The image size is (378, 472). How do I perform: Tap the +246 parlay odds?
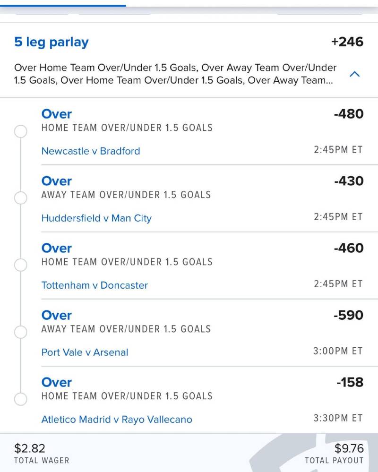[x=347, y=42]
